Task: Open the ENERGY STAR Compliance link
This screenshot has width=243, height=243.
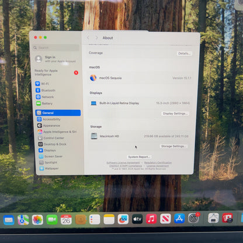Action: [126, 166]
